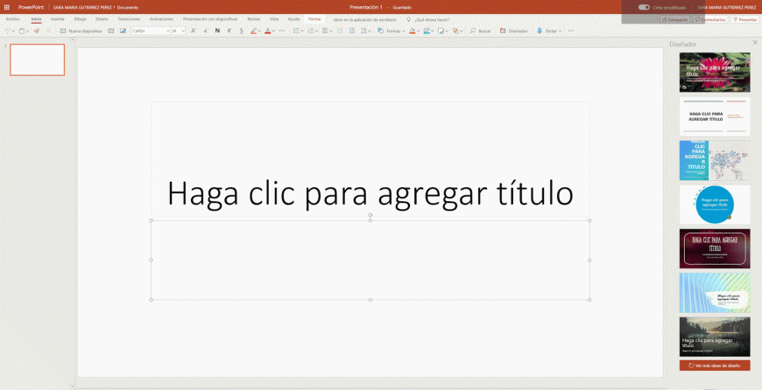Click the arrange objects icon

455,31
